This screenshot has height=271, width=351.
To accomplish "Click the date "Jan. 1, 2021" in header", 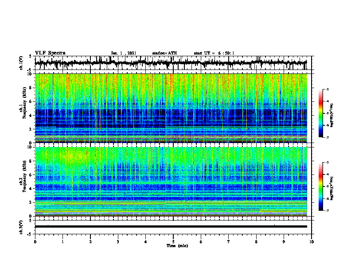I will 124,53.
